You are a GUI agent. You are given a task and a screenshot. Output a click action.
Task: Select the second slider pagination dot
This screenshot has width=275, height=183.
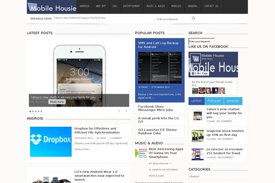pos(33,111)
